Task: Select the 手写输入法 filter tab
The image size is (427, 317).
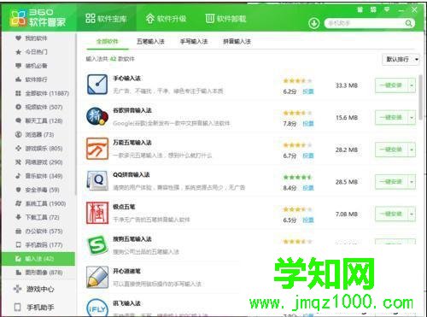Action: [x=194, y=42]
